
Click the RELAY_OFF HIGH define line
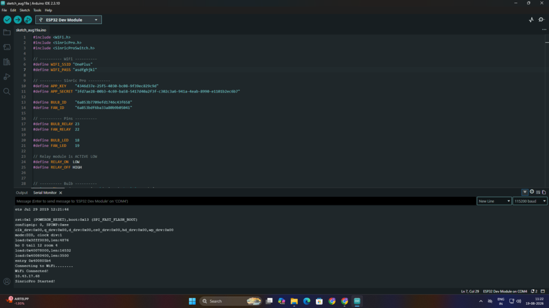click(57, 167)
